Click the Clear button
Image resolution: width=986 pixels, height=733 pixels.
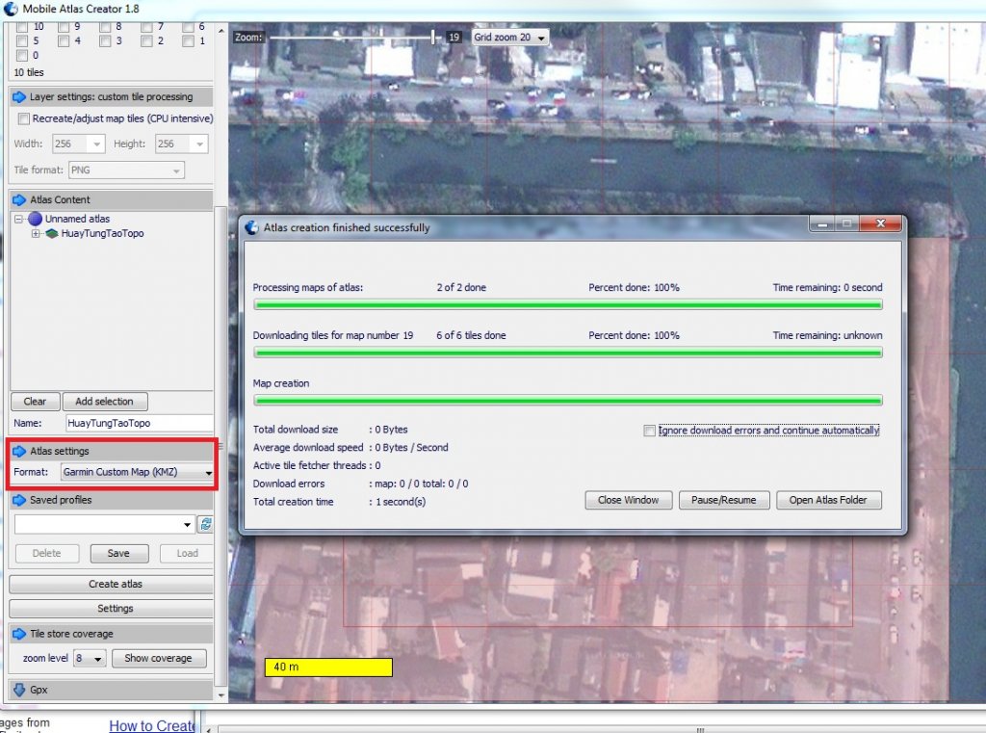(36, 402)
